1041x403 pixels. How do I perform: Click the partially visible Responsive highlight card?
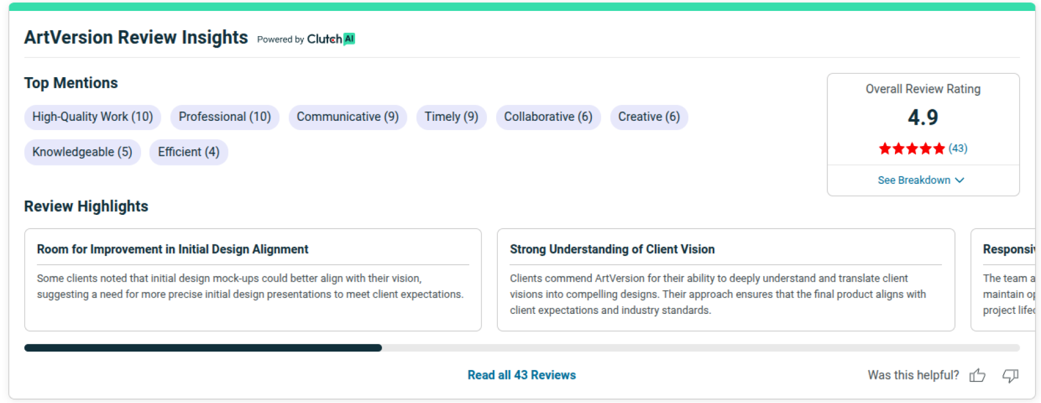1003,279
